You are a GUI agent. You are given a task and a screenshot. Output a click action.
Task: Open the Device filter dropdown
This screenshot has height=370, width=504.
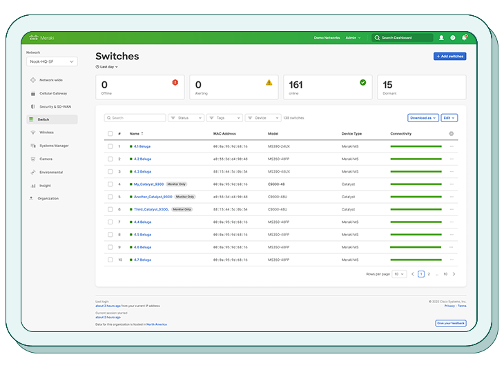(x=263, y=118)
